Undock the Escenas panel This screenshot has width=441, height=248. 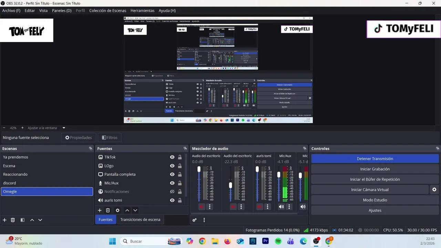coord(91,148)
